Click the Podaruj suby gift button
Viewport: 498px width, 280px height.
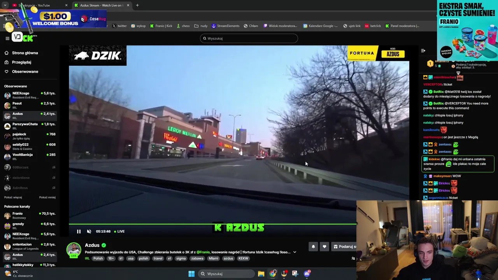click(344, 247)
